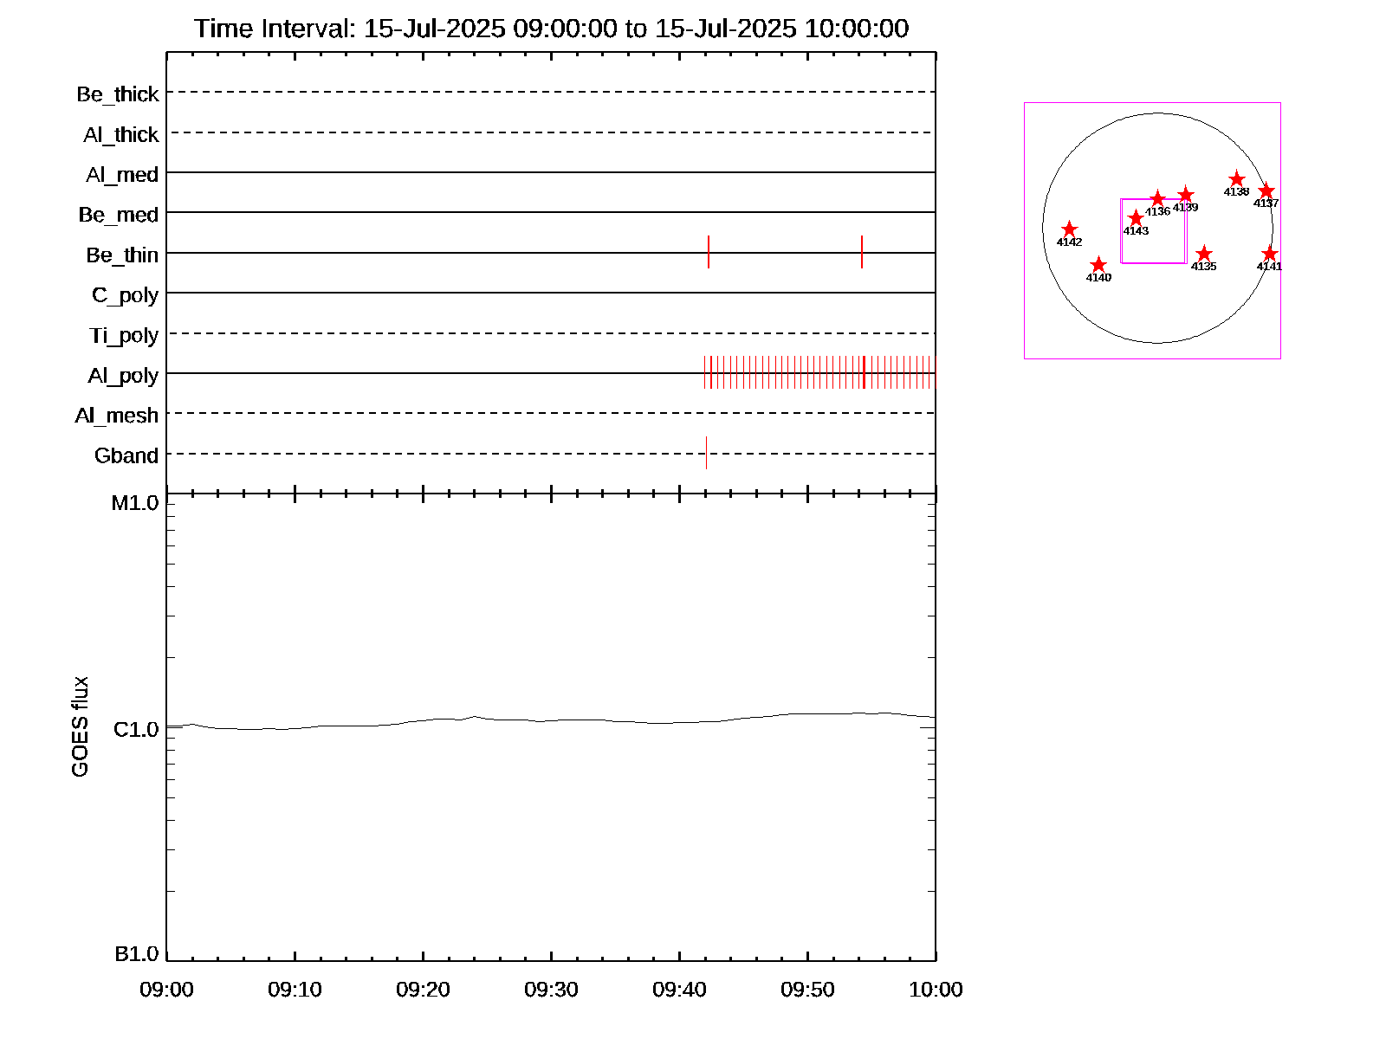Click the star for region 4141
This screenshot has width=1386, height=1039.
1269,254
